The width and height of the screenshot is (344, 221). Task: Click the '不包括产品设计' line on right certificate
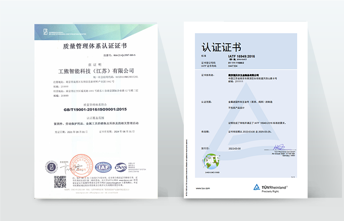point(236,108)
